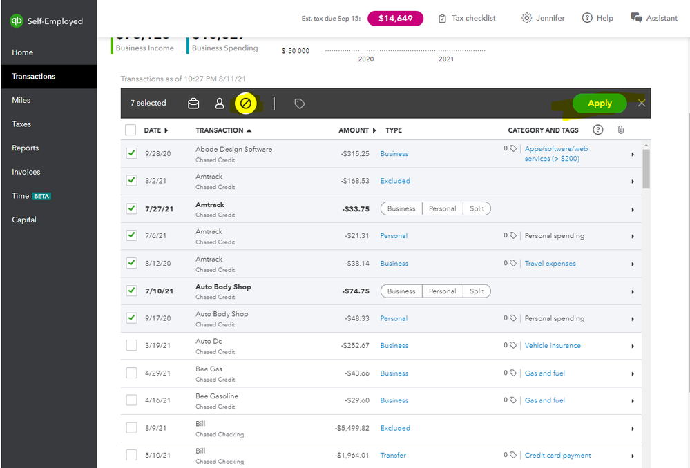Image resolution: width=690 pixels, height=468 pixels.
Task: Expand the Amtrack -$168.53 row arrow
Action: click(633, 182)
